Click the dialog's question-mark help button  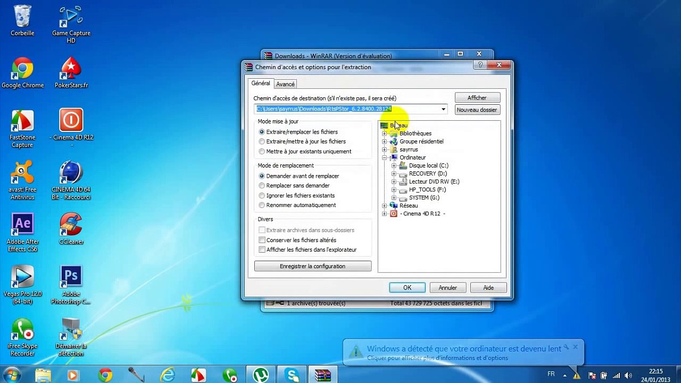click(480, 65)
